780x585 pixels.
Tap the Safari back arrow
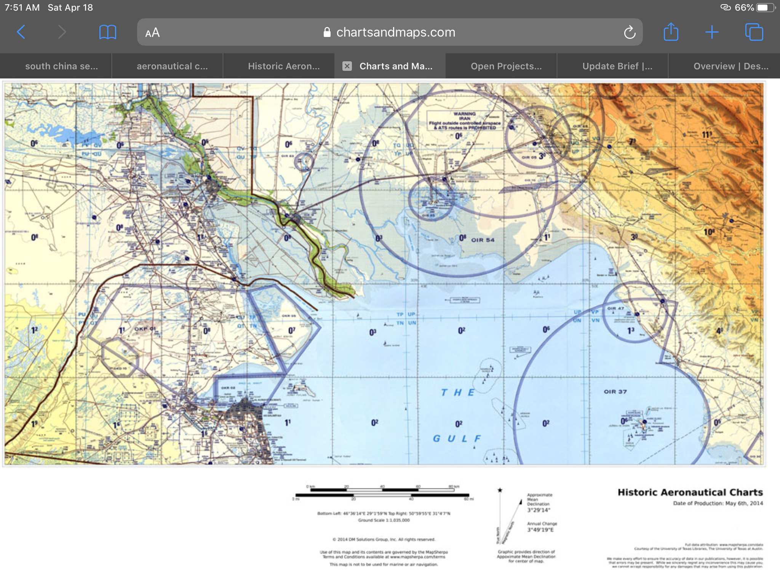[x=21, y=32]
